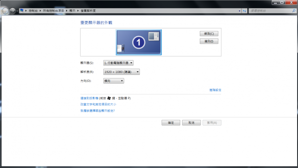Close the screen resolution window

(291, 2)
